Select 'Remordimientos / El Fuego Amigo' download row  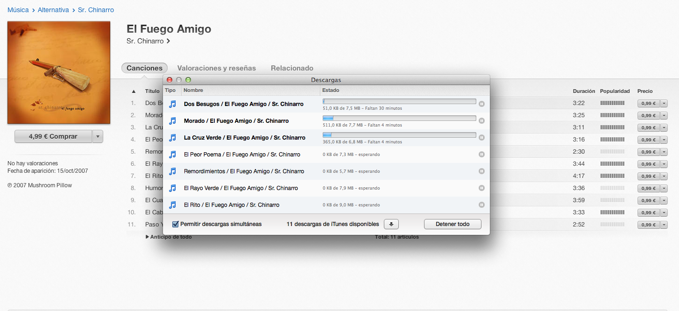point(326,171)
